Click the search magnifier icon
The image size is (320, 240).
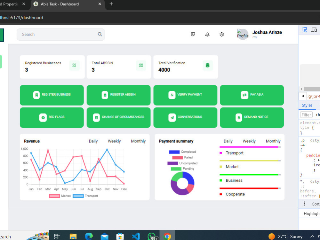[x=100, y=34]
